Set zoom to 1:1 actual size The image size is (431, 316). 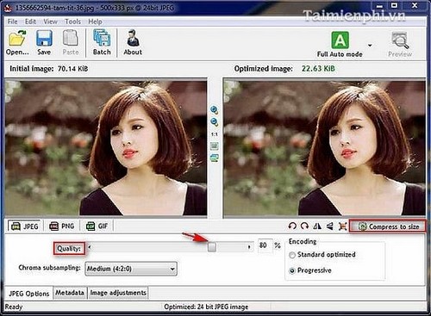click(x=215, y=134)
